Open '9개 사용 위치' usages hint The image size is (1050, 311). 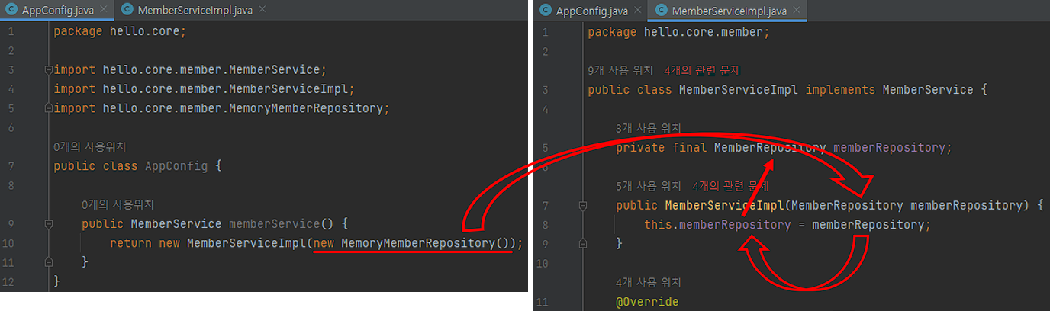(620, 70)
